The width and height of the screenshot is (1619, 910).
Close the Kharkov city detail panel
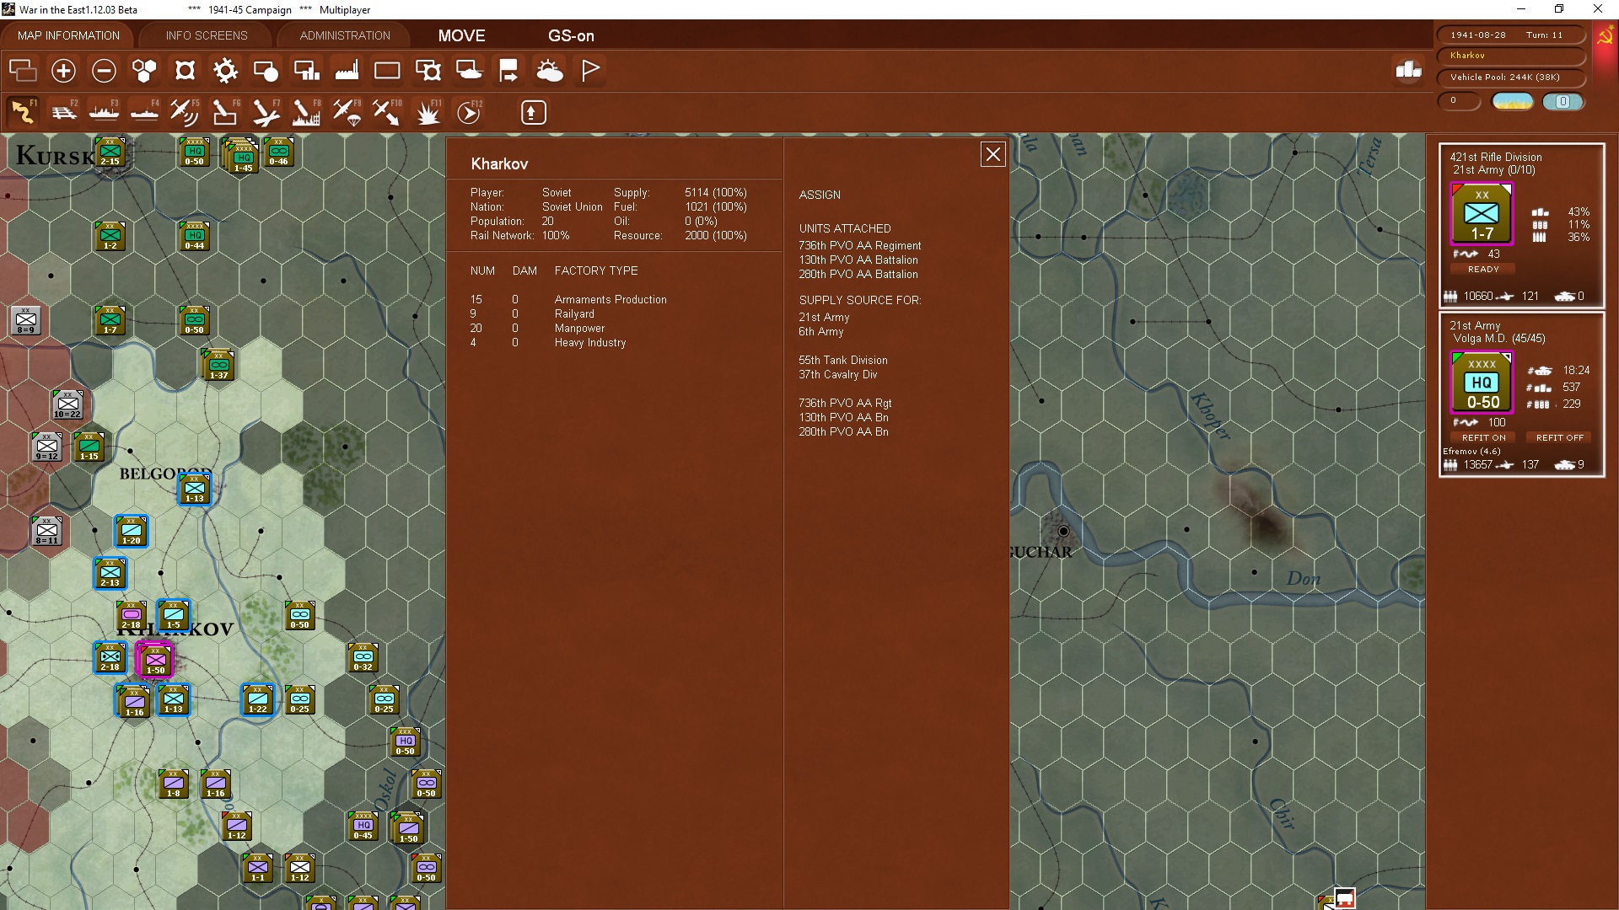[x=993, y=154]
